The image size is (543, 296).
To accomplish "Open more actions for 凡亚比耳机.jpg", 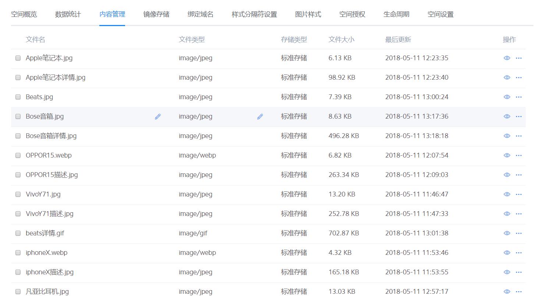I will click(519, 292).
